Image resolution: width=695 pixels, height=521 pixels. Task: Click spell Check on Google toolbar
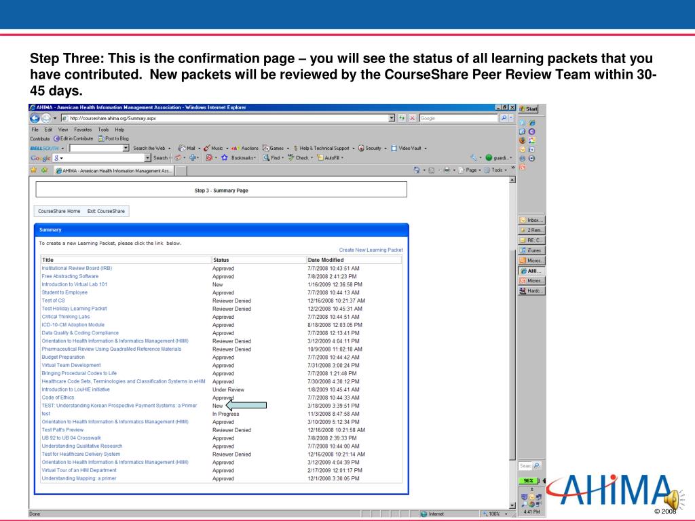(x=299, y=157)
